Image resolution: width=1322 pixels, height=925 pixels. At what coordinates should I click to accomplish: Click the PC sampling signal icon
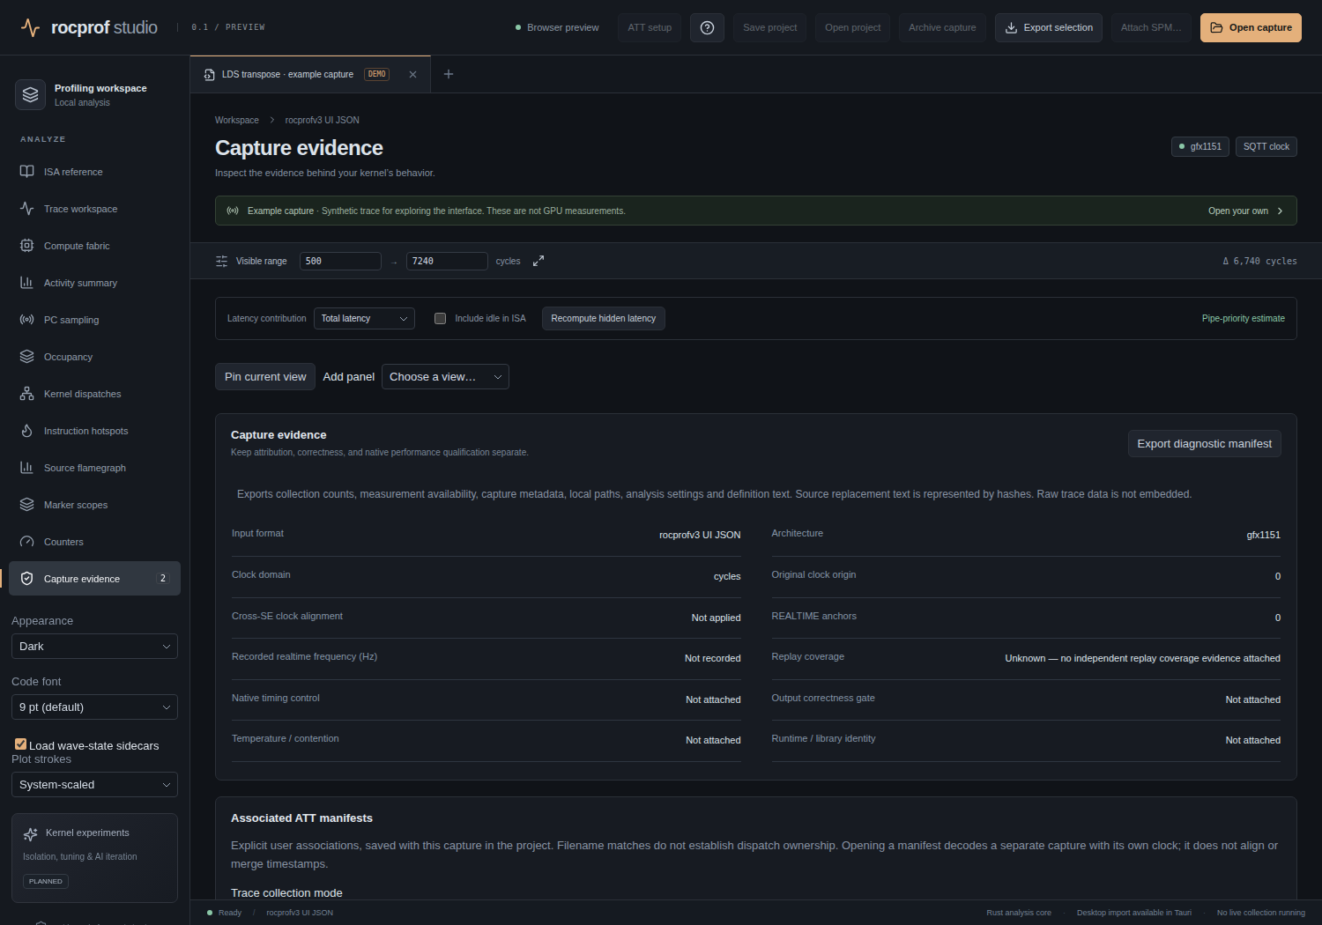pos(26,320)
